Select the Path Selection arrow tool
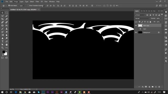Image resolution: width=168 pixels, height=94 pixels. pos(2,45)
